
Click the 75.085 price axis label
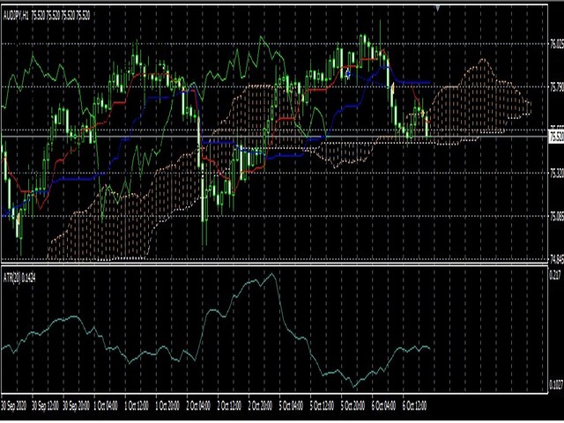(x=557, y=217)
